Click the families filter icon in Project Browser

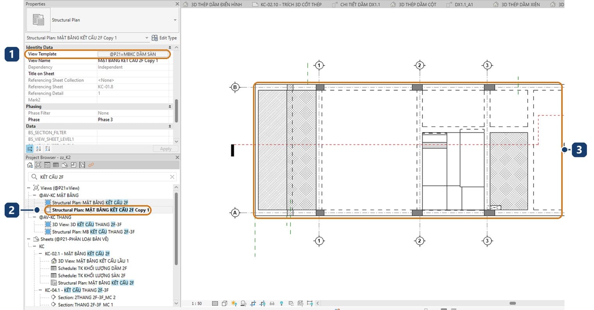coord(73,165)
